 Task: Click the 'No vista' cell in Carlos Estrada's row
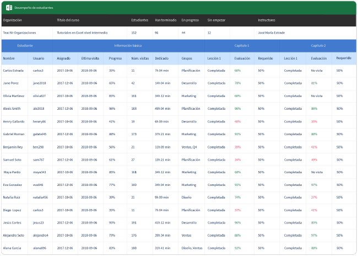pos(317,71)
